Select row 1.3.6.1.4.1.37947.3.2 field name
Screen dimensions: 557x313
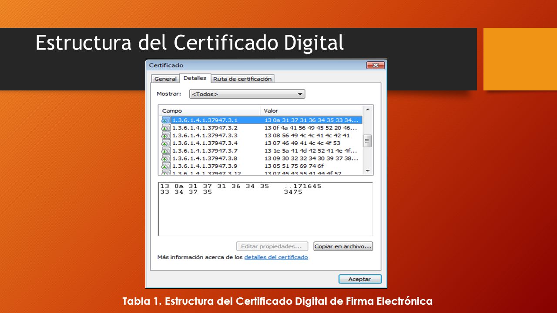[205, 128]
